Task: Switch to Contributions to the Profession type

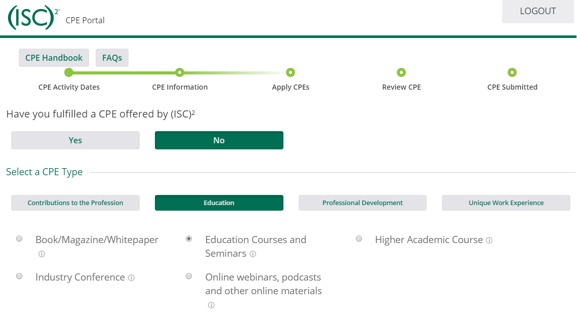Action: [75, 203]
